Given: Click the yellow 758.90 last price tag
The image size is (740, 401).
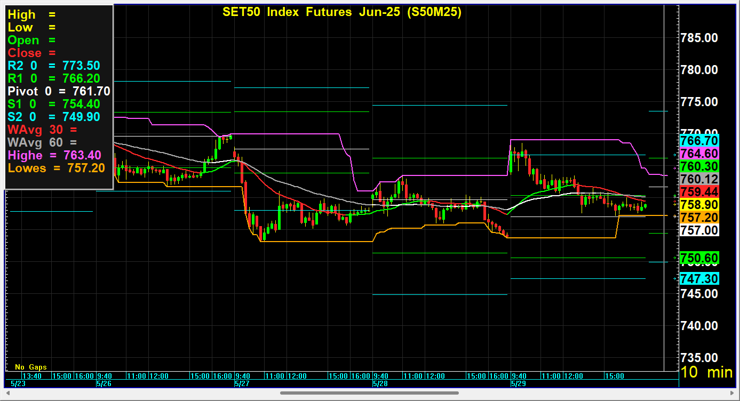Looking at the screenshot, I should 699,205.
